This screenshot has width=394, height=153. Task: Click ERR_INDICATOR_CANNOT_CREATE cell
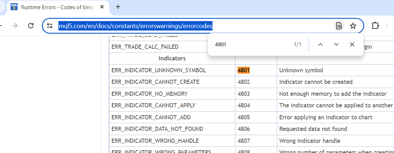[x=172, y=82]
